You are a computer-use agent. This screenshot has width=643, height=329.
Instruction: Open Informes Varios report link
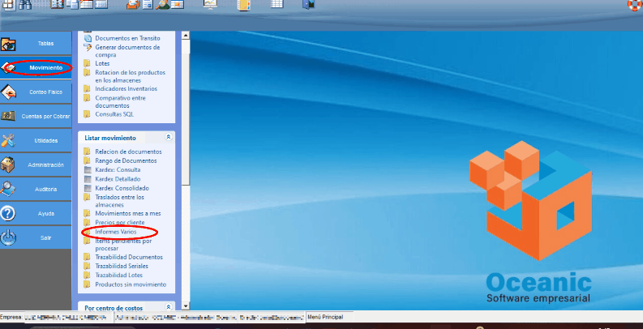[115, 233]
